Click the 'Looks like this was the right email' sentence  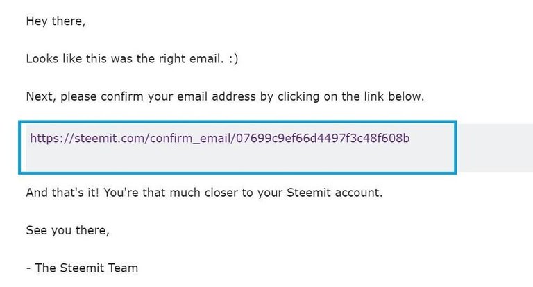pyautogui.click(x=125, y=59)
